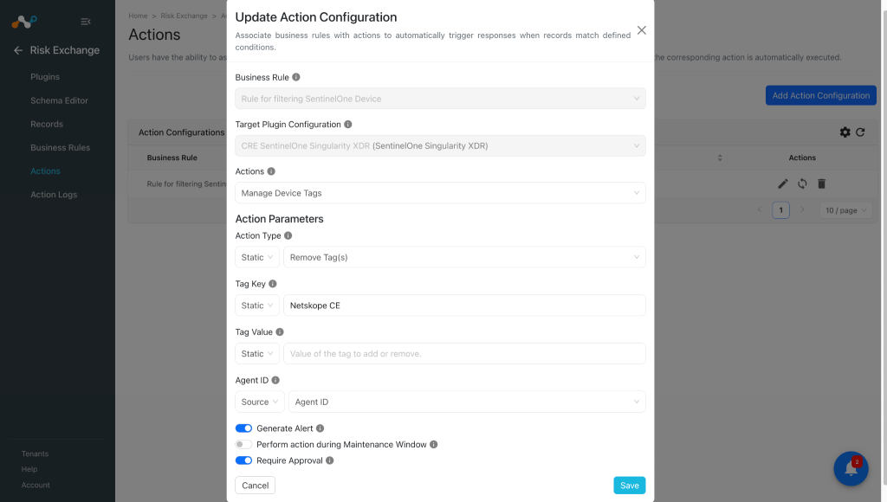Click the Cancel button
This screenshot has width=887, height=502.
pos(256,486)
